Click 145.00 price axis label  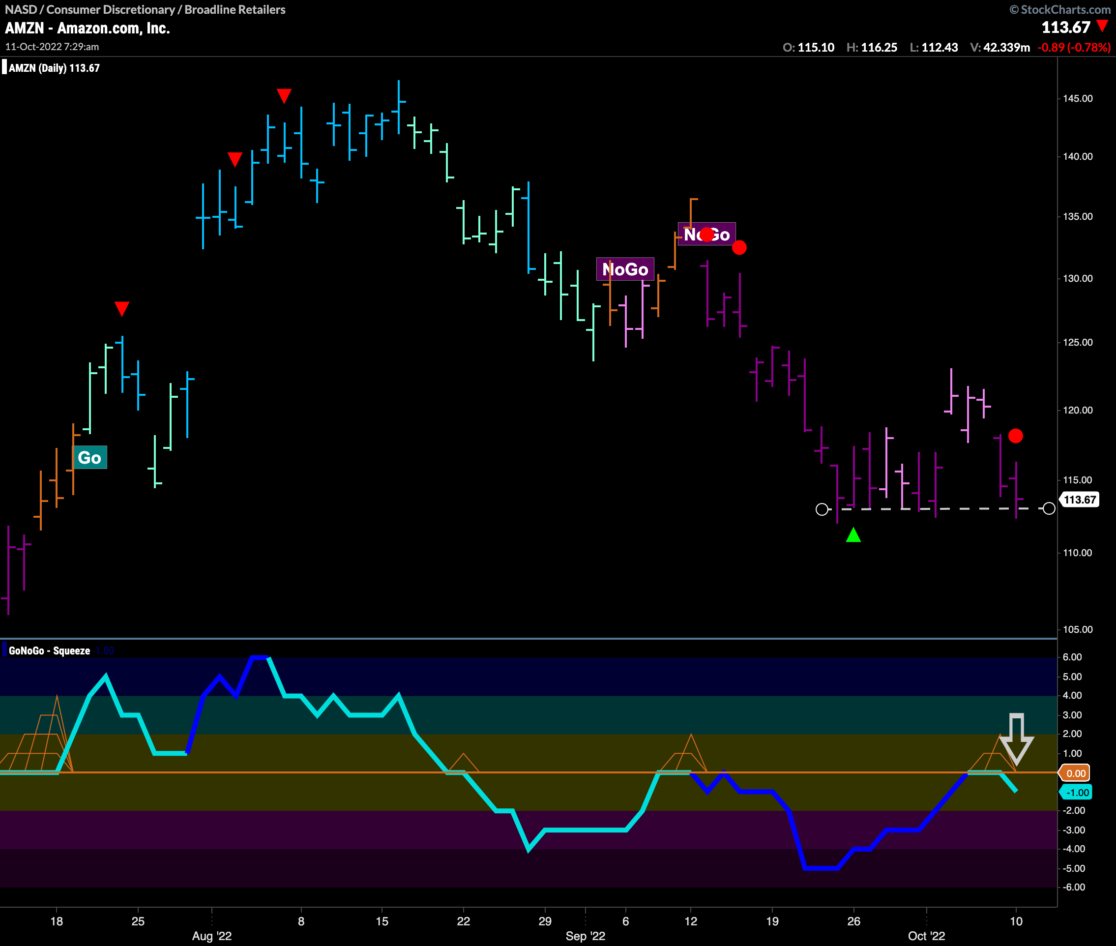point(1077,99)
